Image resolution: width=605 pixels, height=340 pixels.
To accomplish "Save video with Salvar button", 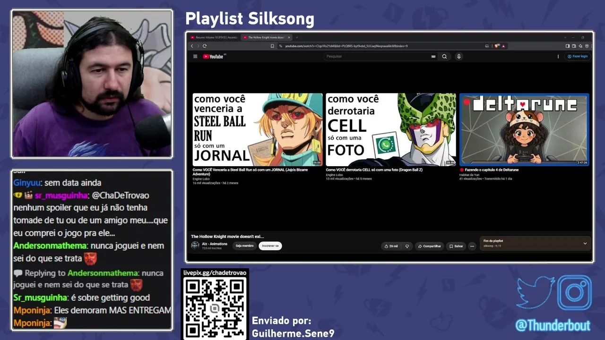I will tap(456, 246).
